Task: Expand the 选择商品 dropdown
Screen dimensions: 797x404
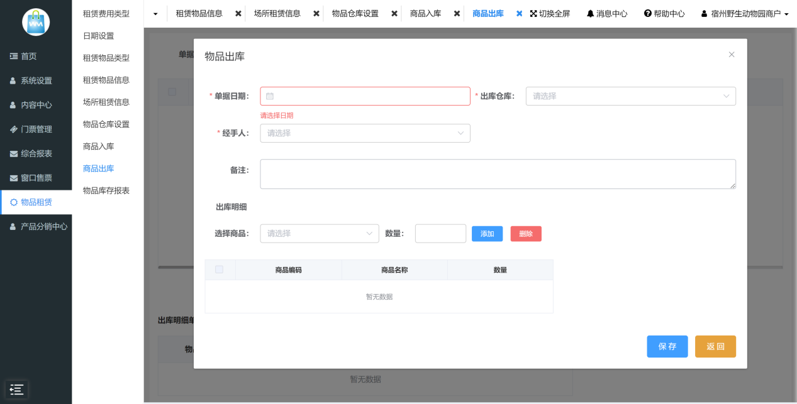Action: 319,234
